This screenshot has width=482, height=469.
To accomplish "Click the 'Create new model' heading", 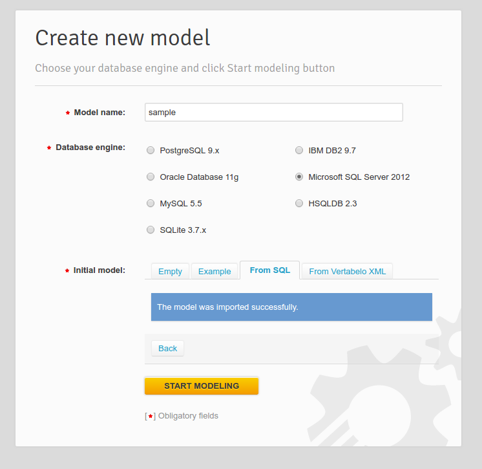I will [123, 38].
